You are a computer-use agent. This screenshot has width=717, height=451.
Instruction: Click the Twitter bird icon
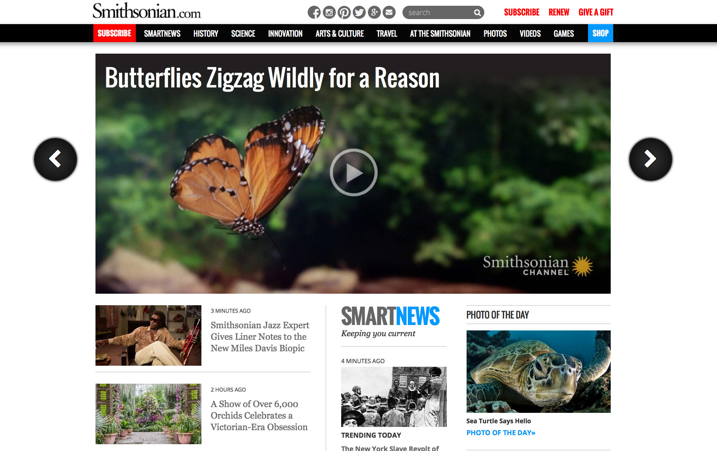coord(359,13)
